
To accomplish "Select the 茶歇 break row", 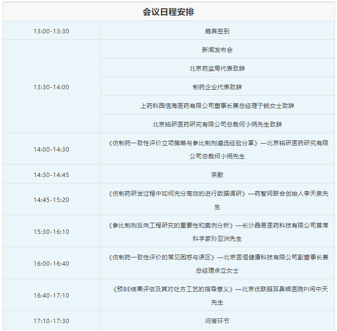I will 217,175.
